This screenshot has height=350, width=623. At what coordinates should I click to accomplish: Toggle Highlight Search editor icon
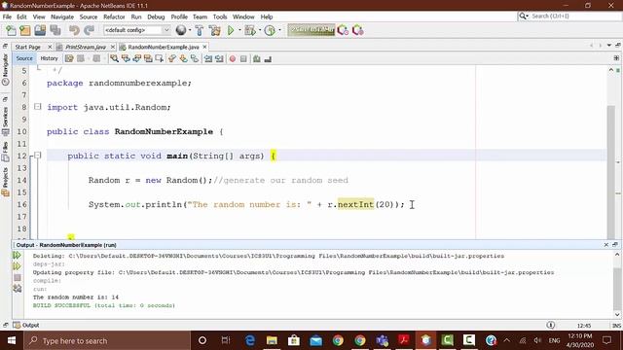(148, 58)
